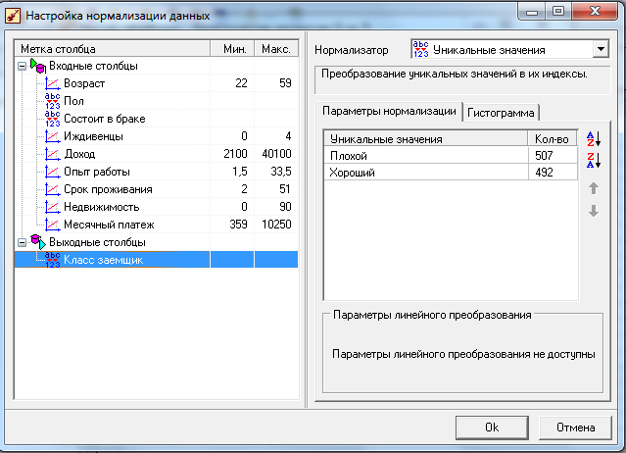
Task: Minimize the dialog window
Action: click(532, 11)
